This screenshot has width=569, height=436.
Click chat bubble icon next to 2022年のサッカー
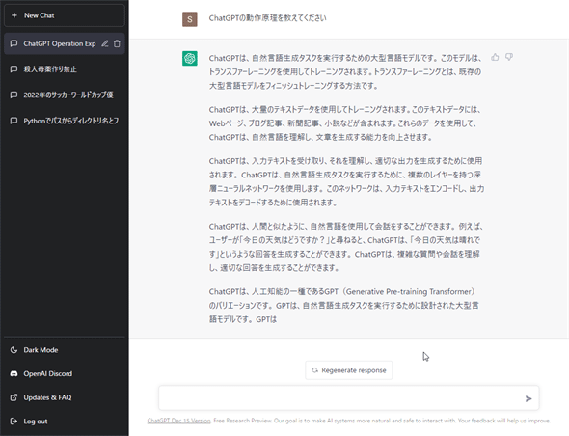pos(14,95)
